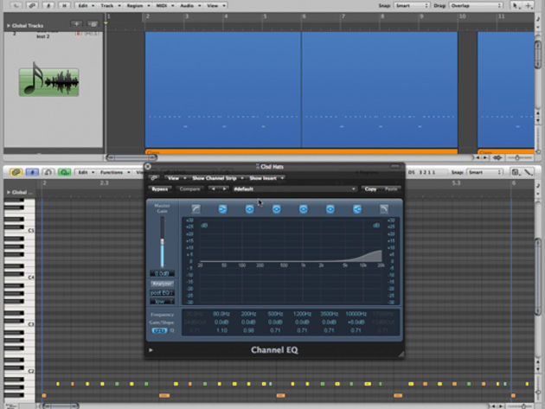Click the green MIDI in button in Piano Roll

pos(64,172)
